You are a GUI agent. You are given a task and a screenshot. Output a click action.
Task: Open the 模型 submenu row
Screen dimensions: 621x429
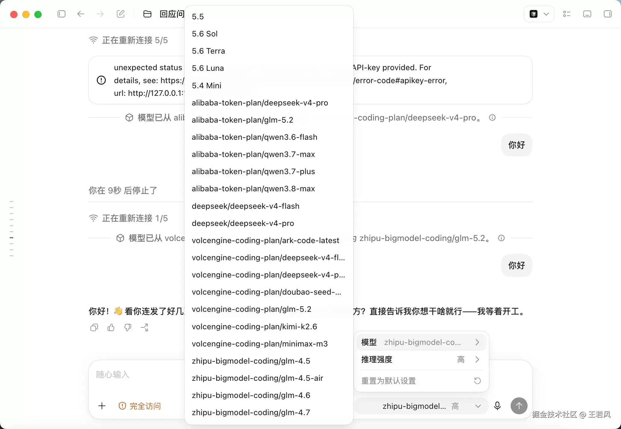[x=421, y=342]
